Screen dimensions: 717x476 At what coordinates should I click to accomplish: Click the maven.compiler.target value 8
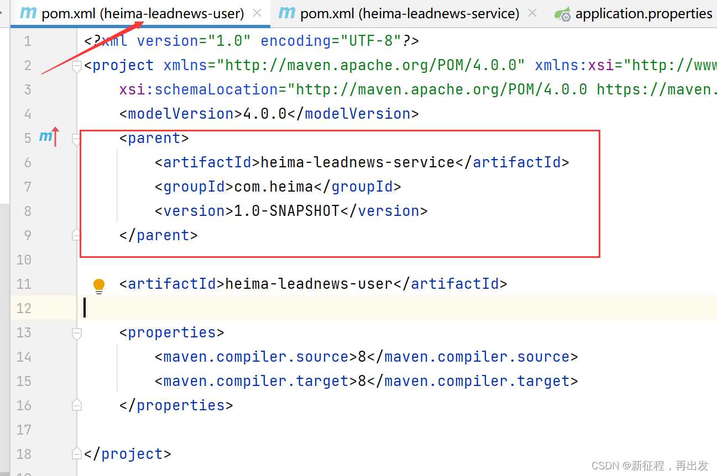tap(362, 381)
